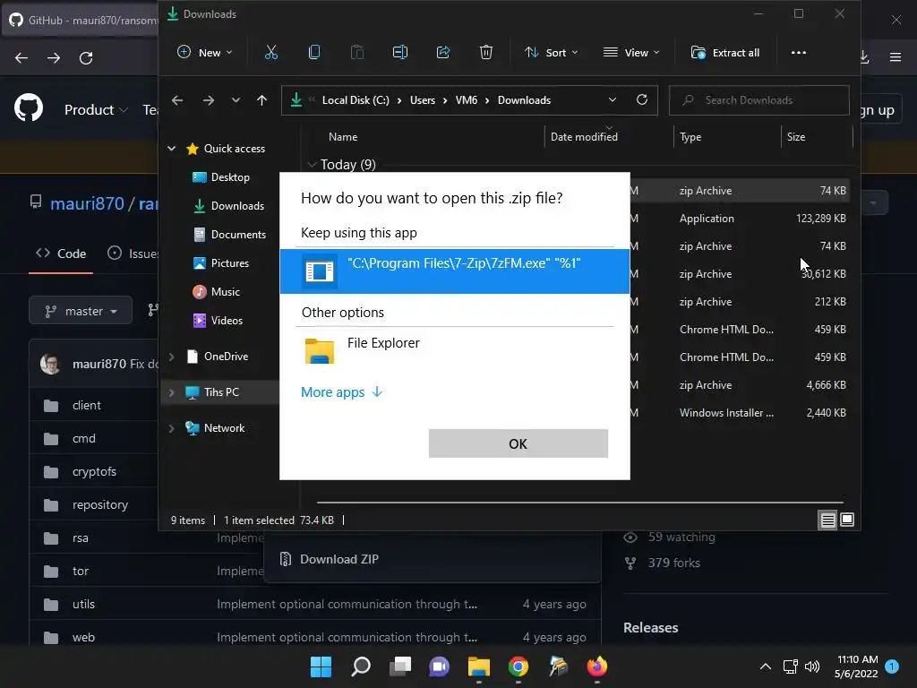917x688 pixels.
Task: Select the 123,289 KB Application row
Action: tap(739, 219)
